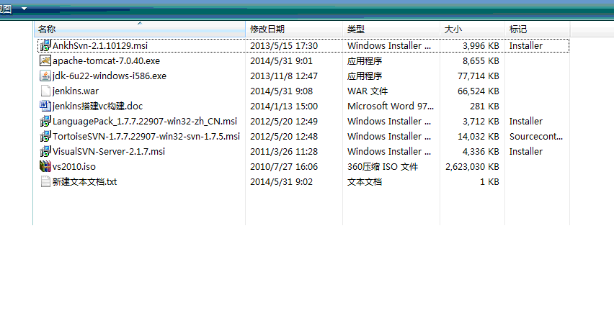Select the file name jdk-6u22-windows-i586.exe

pyautogui.click(x=110, y=76)
